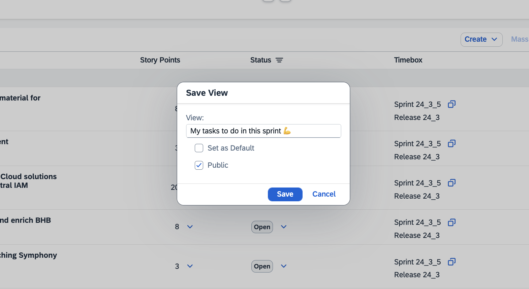
Task: Click the View name input field
Action: tap(263, 131)
